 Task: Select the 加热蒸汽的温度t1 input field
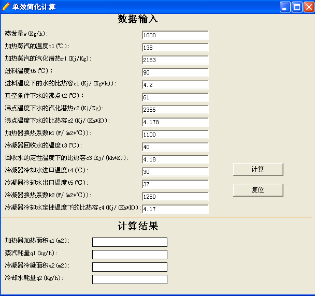pos(175,48)
